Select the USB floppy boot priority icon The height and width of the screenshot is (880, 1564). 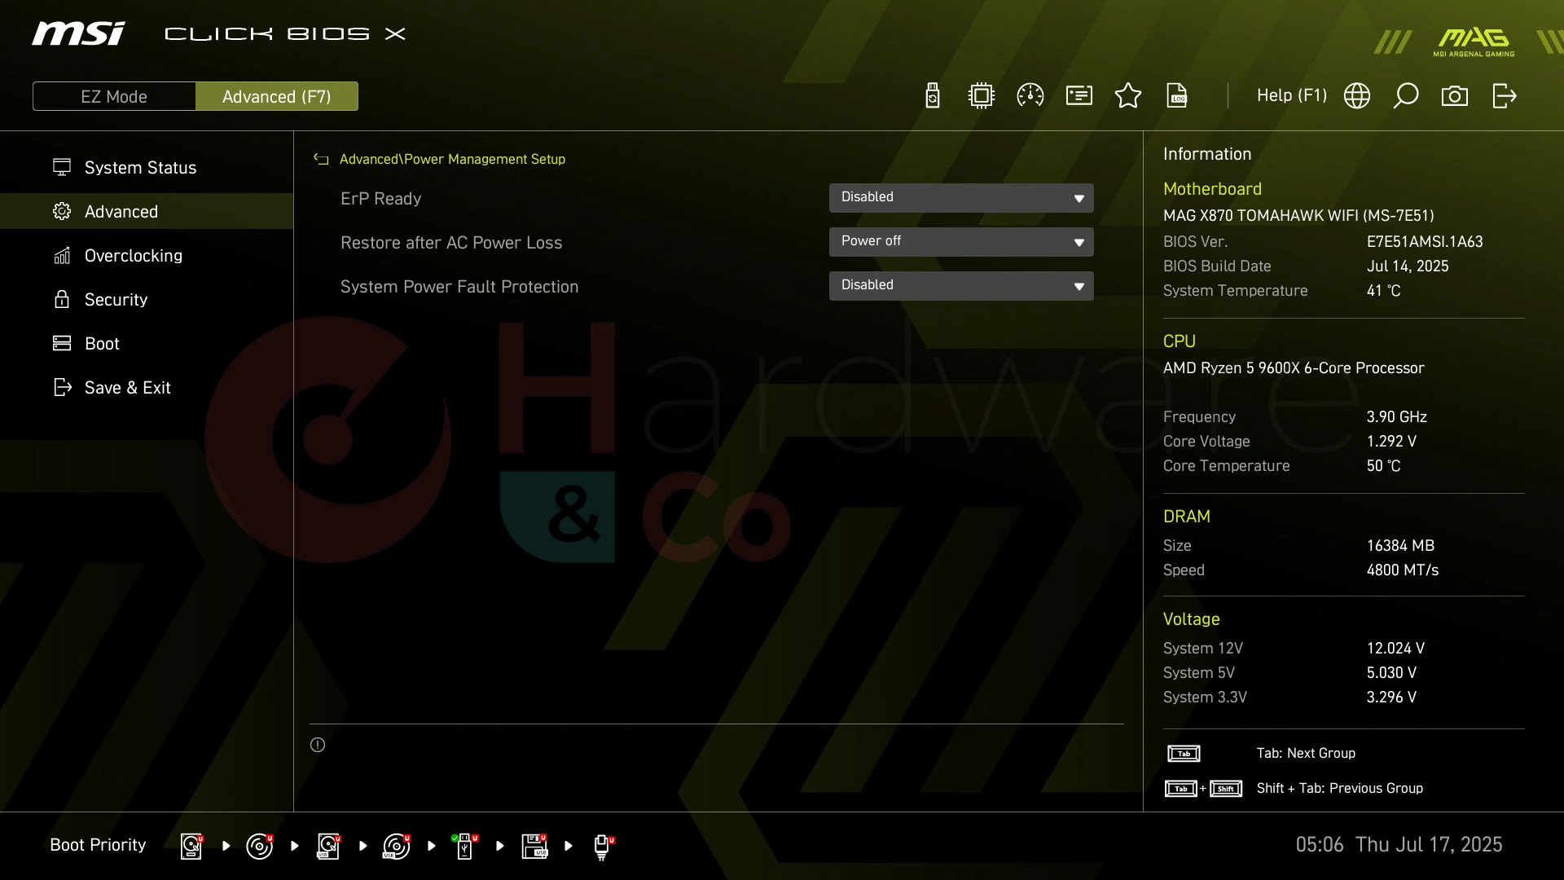(x=534, y=846)
